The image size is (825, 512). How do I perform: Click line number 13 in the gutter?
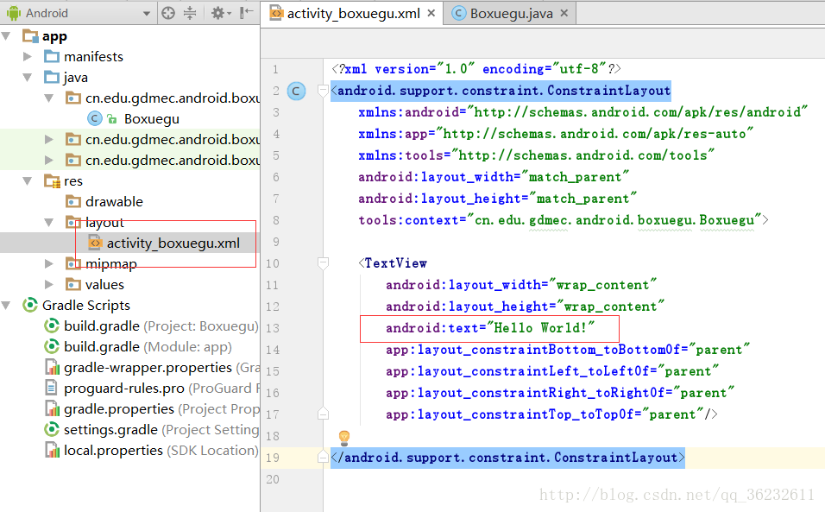pos(273,328)
